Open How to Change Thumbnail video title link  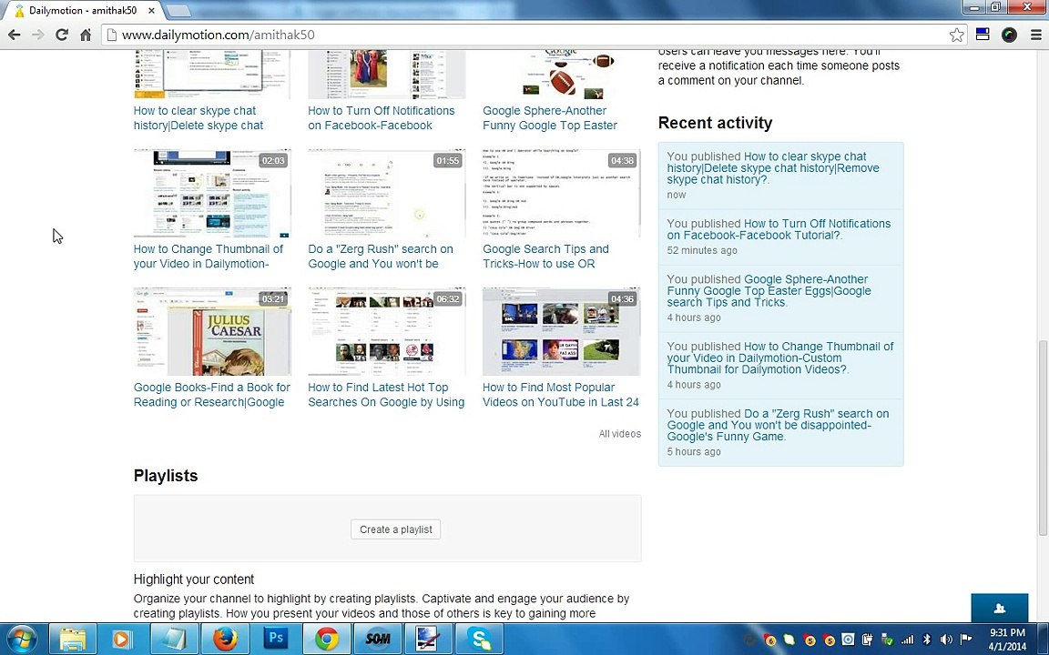[208, 256]
